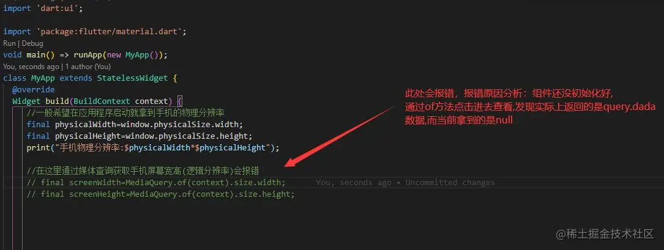Viewport: 664px width, 250px height.
Task: Click the commented screenWidth MediaQuery line
Action: coord(156,183)
